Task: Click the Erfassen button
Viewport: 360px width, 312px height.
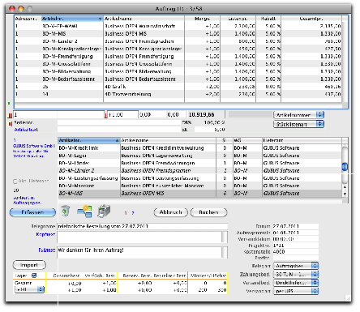Action: coord(32,212)
